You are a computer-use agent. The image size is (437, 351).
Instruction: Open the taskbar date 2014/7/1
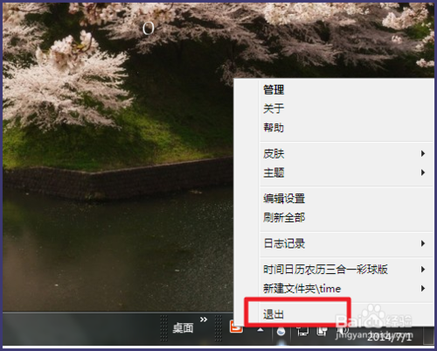(x=390, y=337)
